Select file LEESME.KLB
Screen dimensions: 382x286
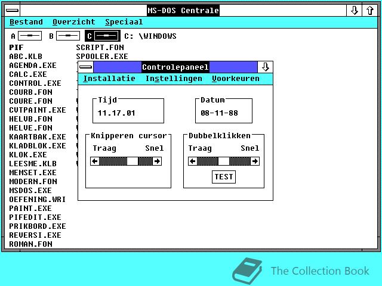[x=33, y=164]
